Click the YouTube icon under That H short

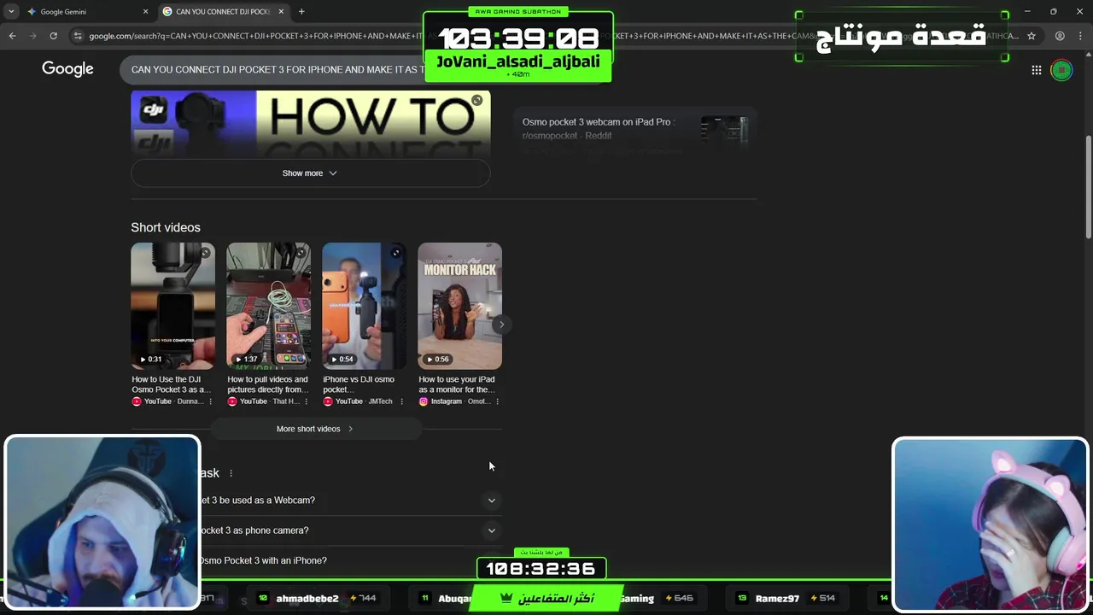[232, 401]
